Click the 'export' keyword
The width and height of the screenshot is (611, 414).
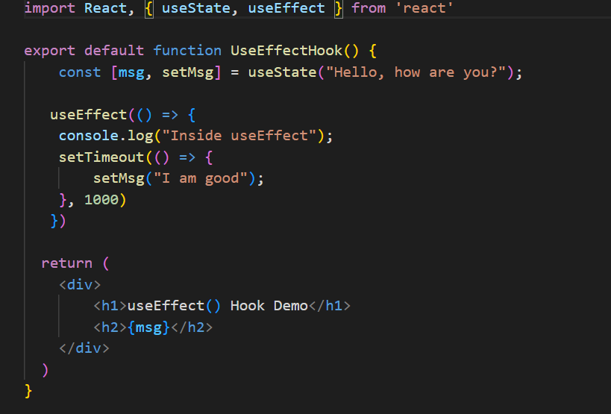(x=49, y=51)
